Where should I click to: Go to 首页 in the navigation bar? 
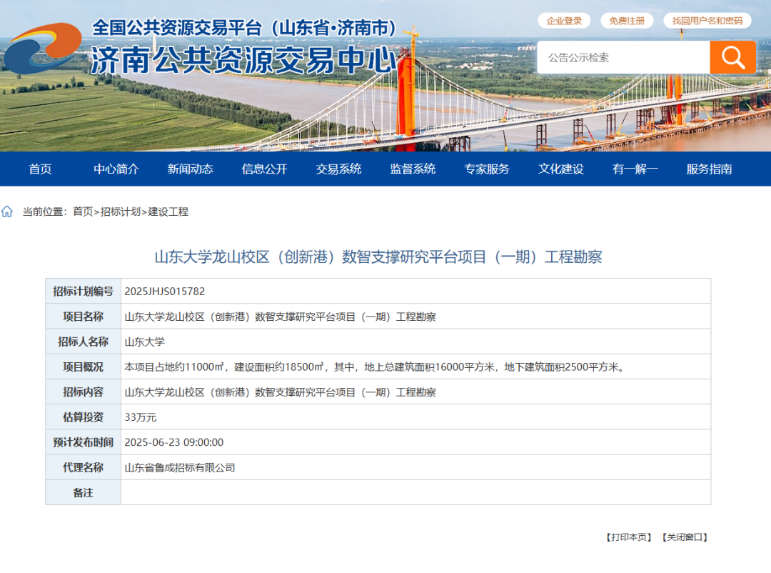(x=40, y=169)
